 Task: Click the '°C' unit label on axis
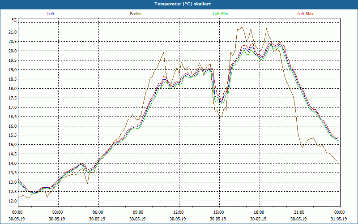pyautogui.click(x=14, y=20)
